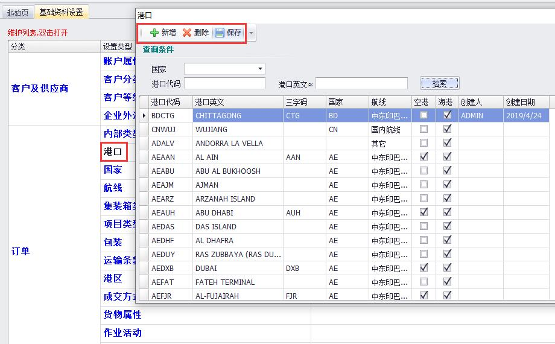Click the 保存 save button

point(228,33)
